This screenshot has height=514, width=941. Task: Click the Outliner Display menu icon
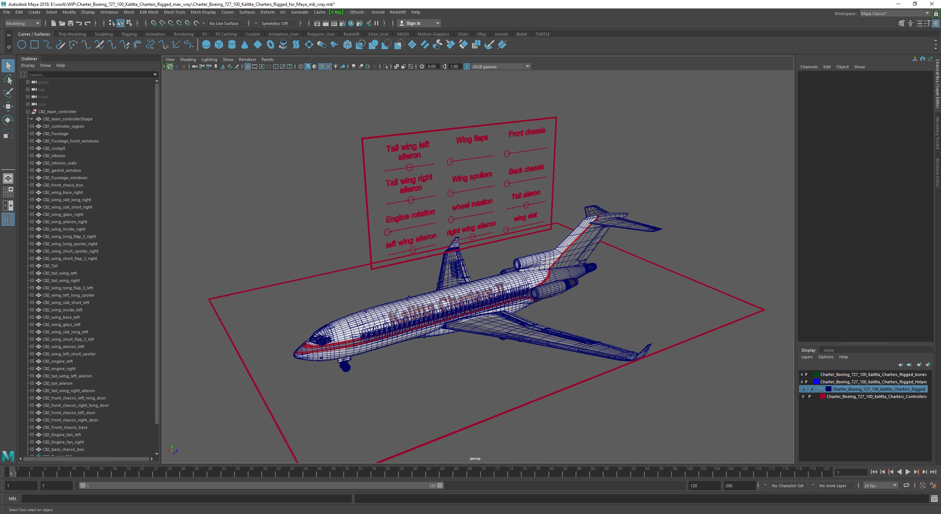click(x=28, y=65)
